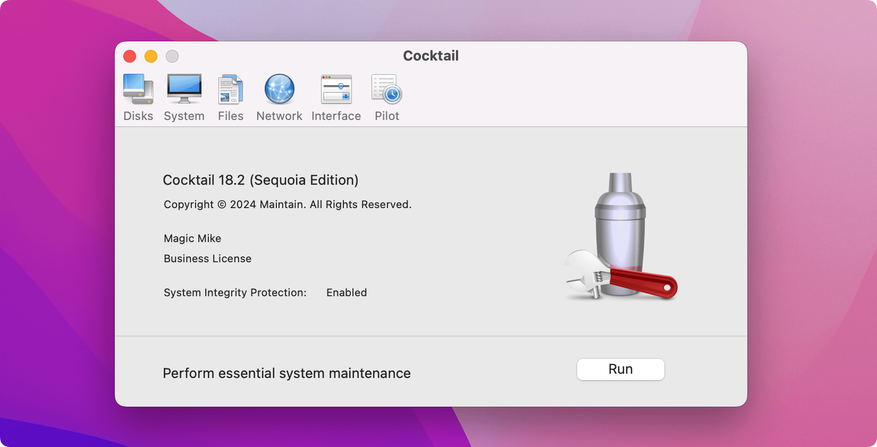Viewport: 877px width, 447px height.
Task: Close the Cocktail window with red button
Action: (130, 56)
